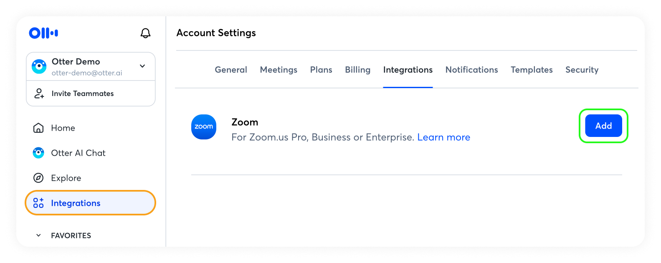Click the Otter logo in sidebar

click(x=43, y=33)
